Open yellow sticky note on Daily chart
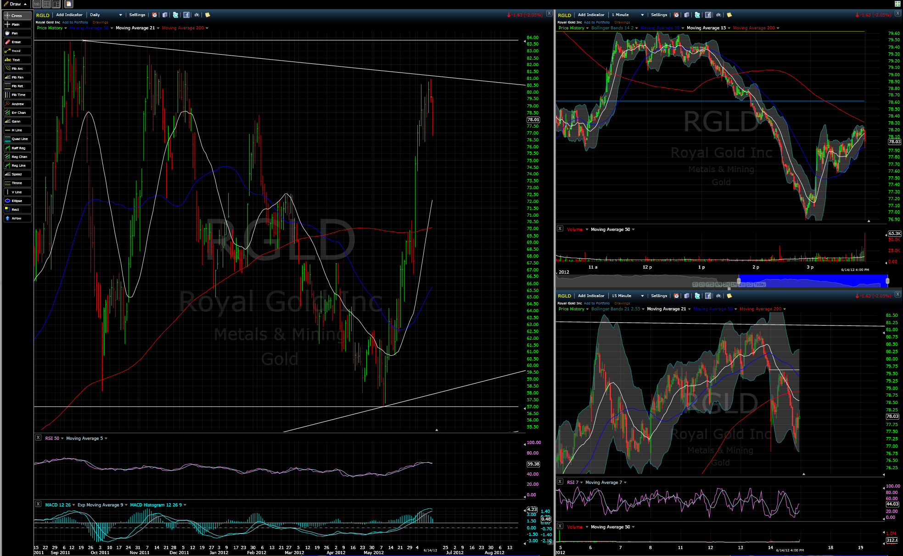The height and width of the screenshot is (556, 903). click(x=208, y=15)
